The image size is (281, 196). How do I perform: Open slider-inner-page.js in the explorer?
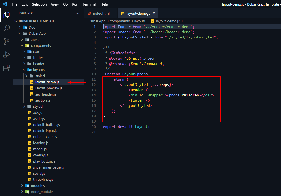pos(48,167)
